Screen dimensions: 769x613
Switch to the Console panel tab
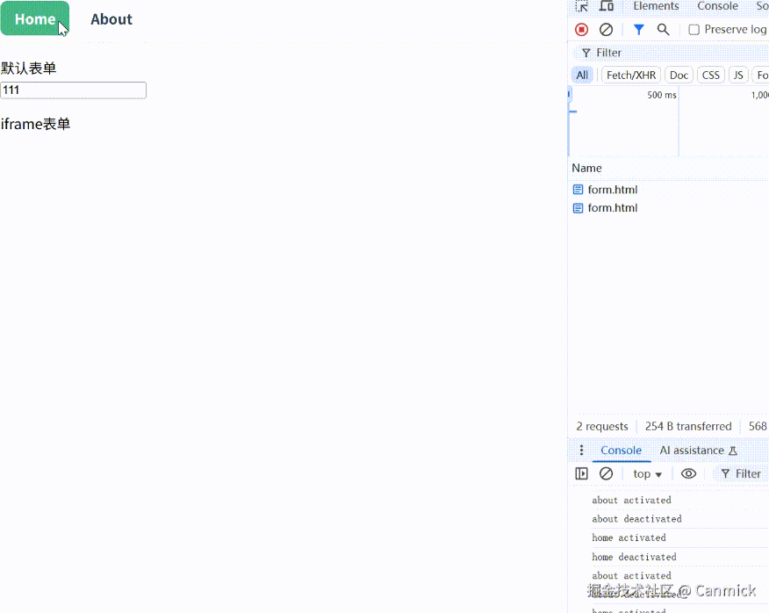(717, 6)
